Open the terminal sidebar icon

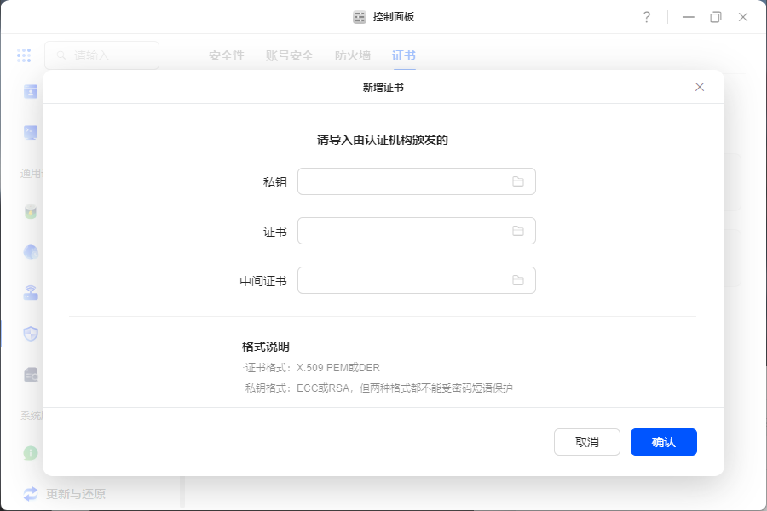(x=31, y=132)
